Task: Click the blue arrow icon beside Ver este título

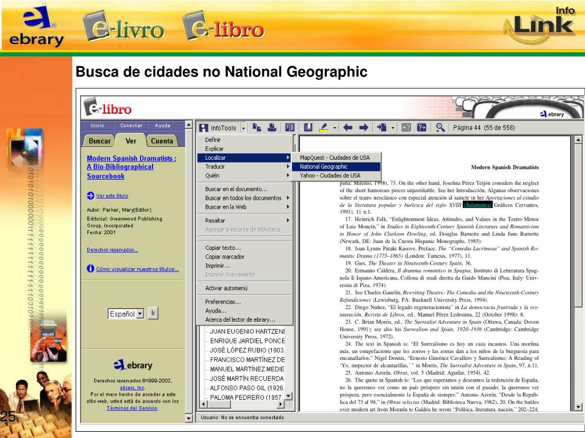Action: (91, 196)
